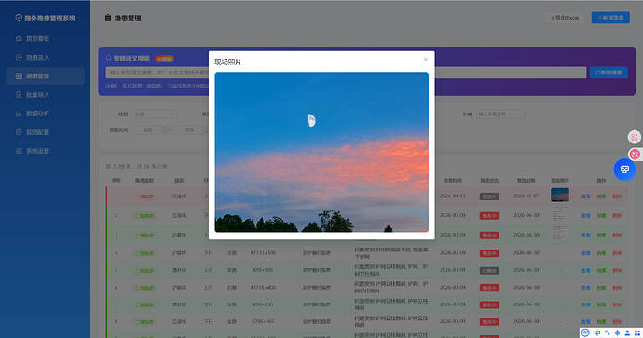Viewport: 643px width, 338px height.
Task: Click the AI circle icon in the IME toolbar
Action: coord(585,332)
